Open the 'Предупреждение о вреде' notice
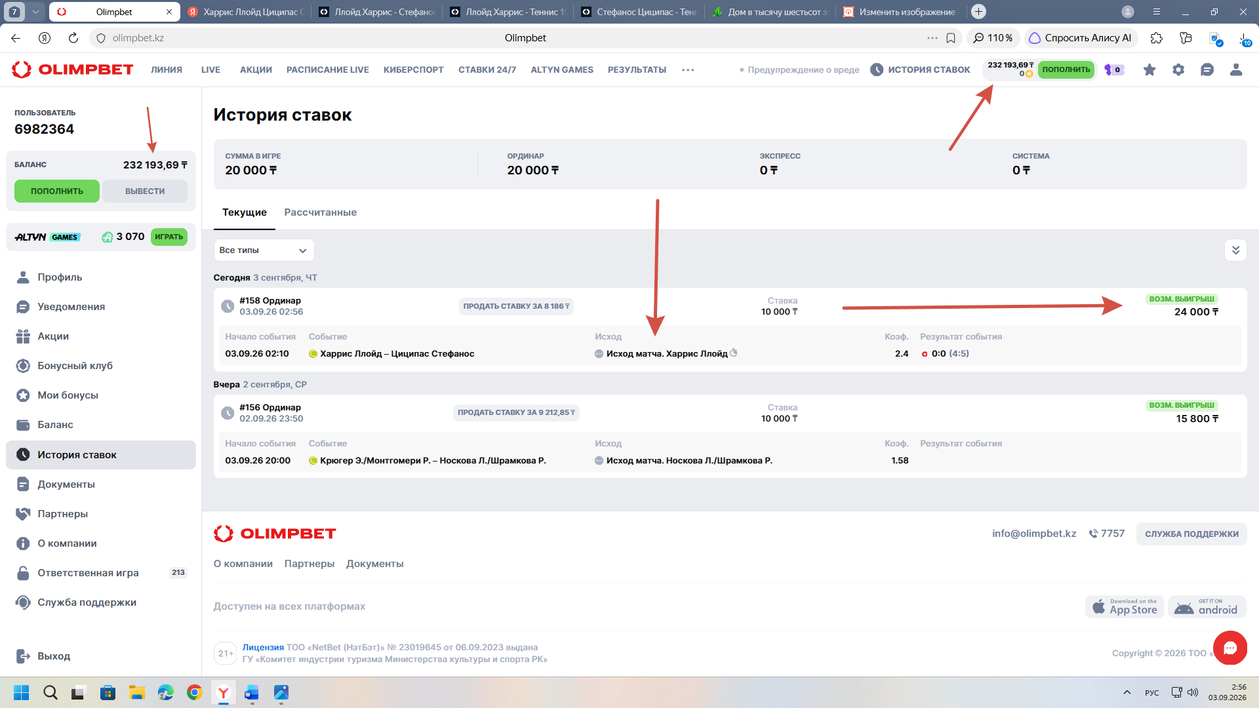The height and width of the screenshot is (708, 1259). click(x=799, y=69)
